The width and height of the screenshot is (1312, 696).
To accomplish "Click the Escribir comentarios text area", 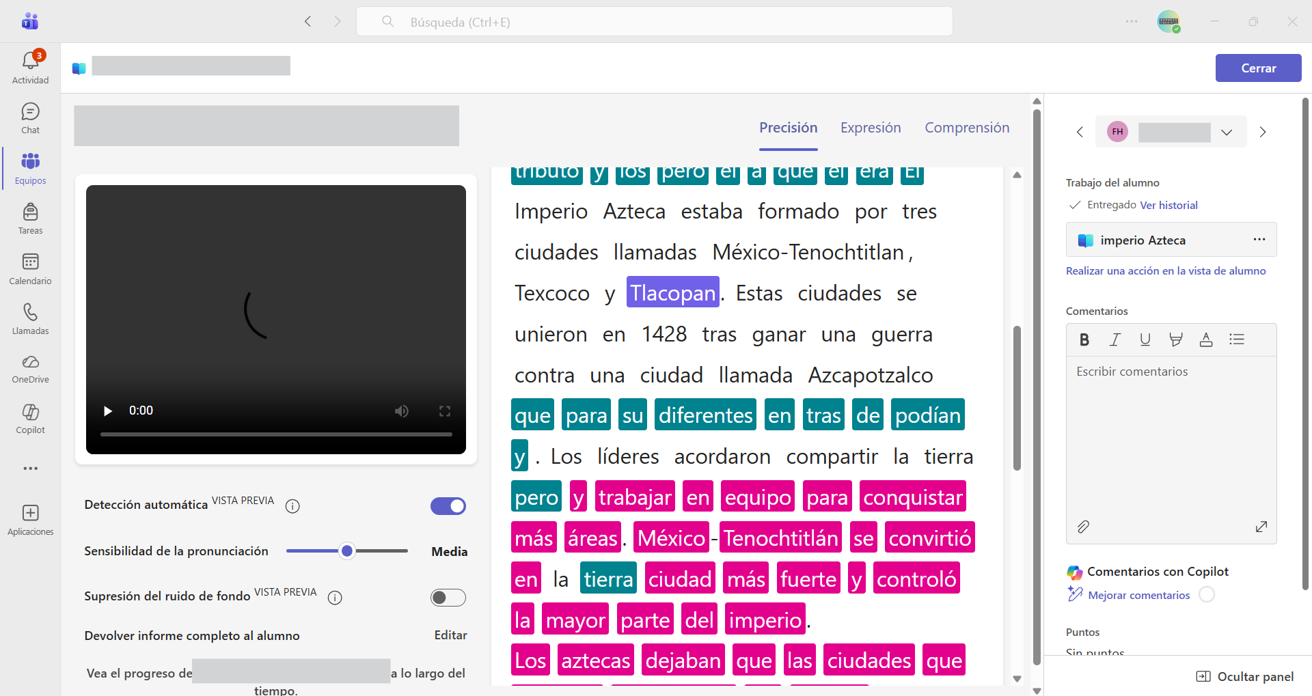I will 1171,437.
